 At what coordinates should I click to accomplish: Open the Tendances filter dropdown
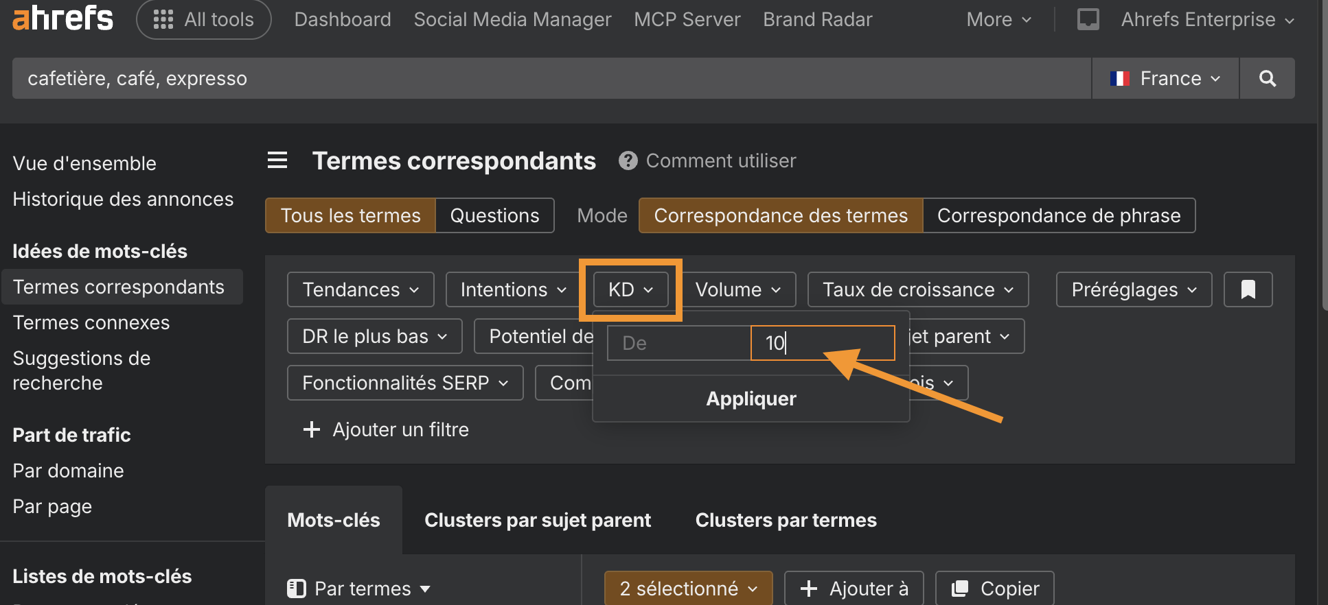click(360, 289)
